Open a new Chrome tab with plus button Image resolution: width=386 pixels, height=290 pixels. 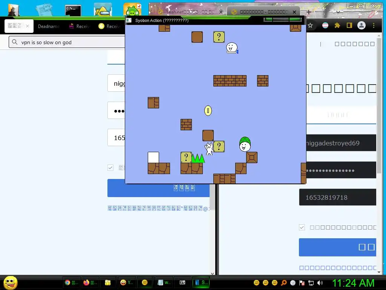308,12
